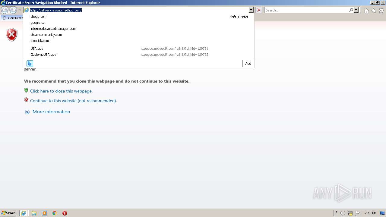
Task: Click here to close this webpage link
Action: click(x=61, y=91)
